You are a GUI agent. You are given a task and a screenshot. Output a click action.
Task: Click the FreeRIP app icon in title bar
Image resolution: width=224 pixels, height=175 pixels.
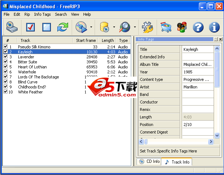click(x=5, y=6)
